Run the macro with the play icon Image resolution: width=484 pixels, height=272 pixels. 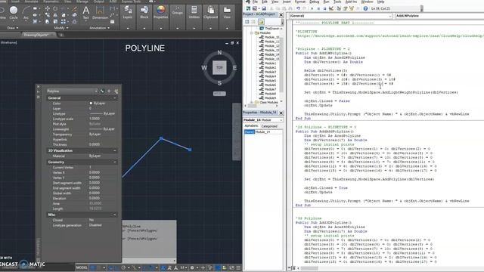pyautogui.click(x=312, y=8)
